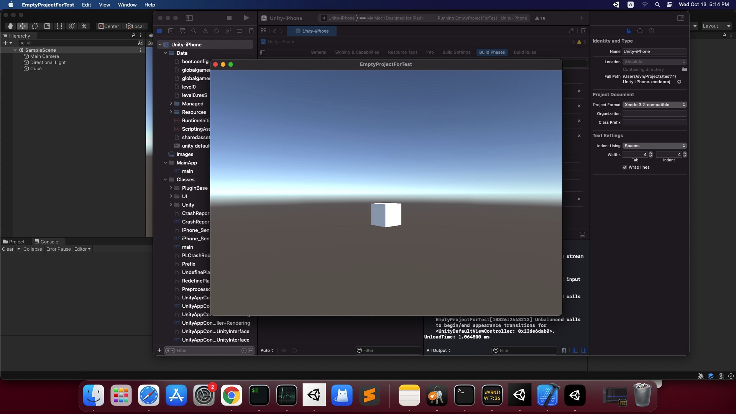The height and width of the screenshot is (414, 736).
Task: Select Main Camera in Hierarchy
Action: click(44, 56)
